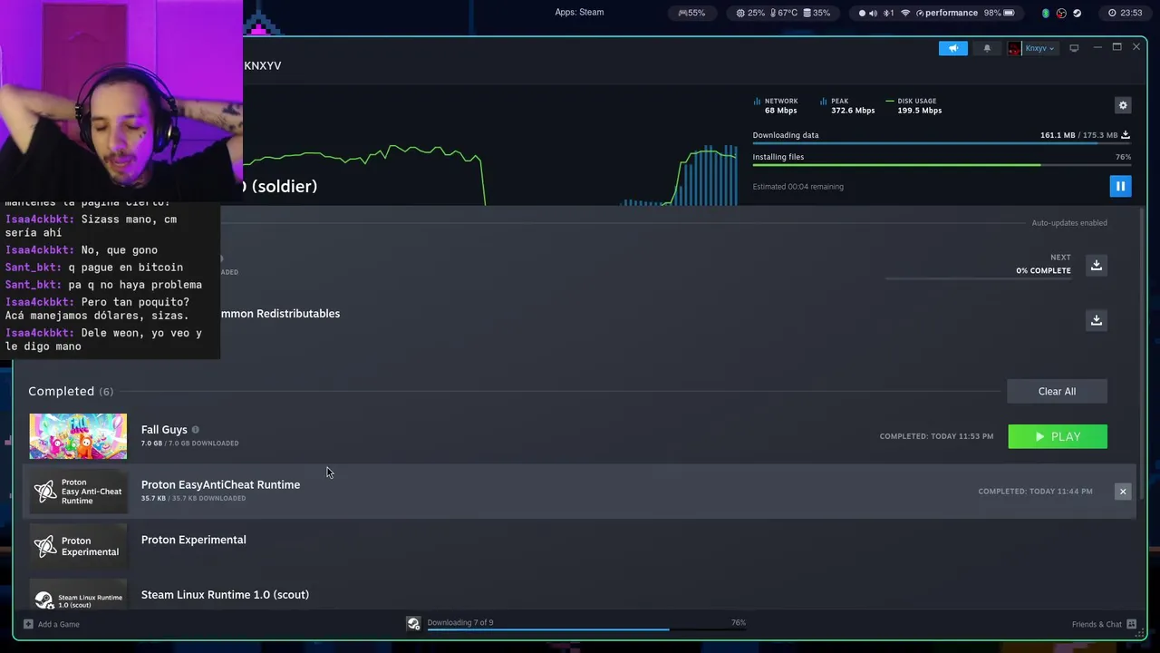Click the Disk Usage 199.5 Mbps stat

(913, 106)
